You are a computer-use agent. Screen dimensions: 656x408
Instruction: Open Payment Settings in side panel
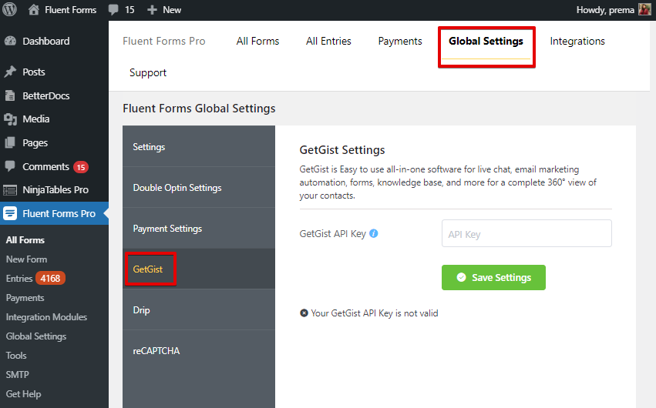click(199, 229)
